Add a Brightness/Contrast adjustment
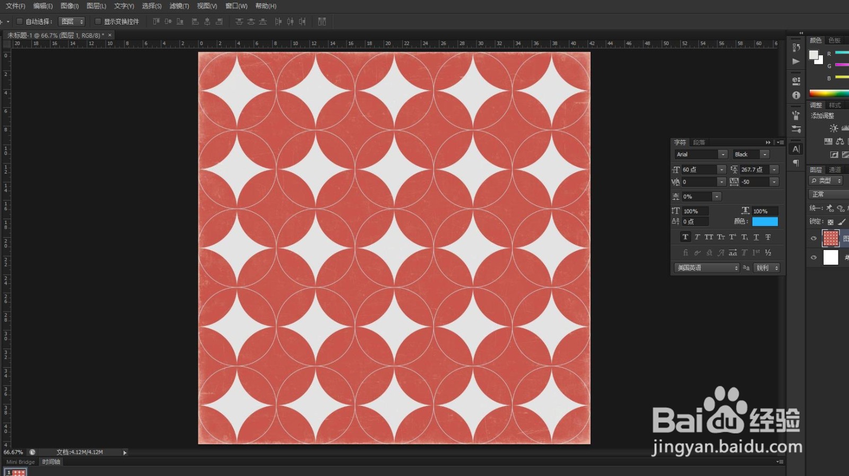849x476 pixels. (834, 128)
